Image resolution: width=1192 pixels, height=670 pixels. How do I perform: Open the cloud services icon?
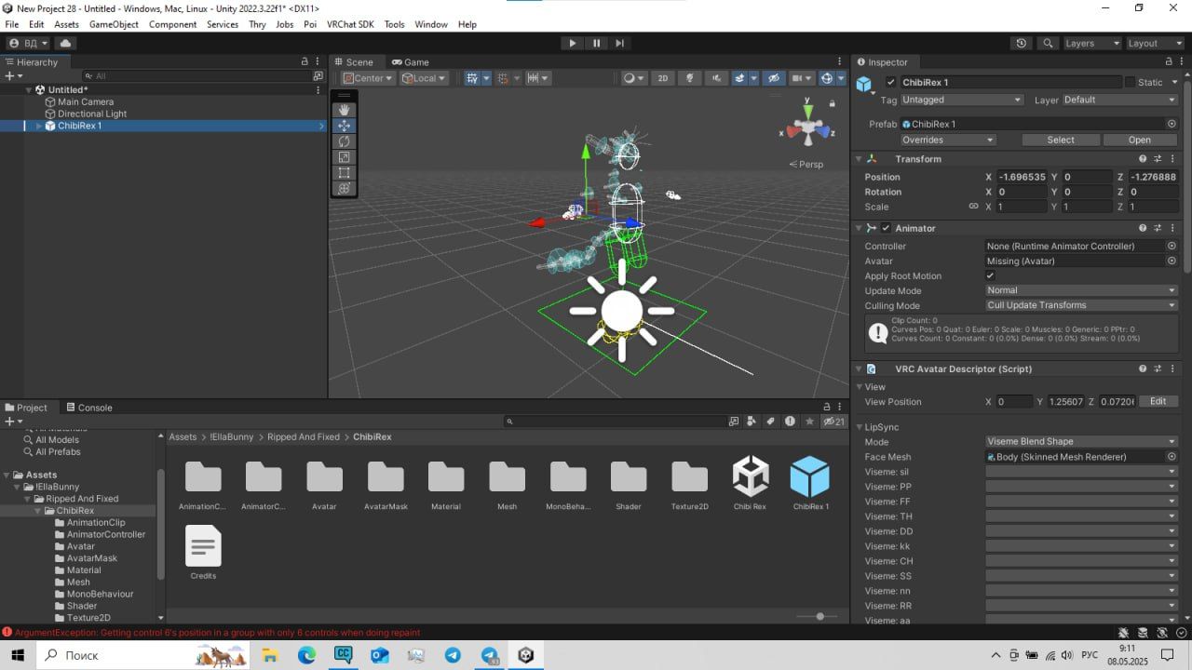(65, 43)
